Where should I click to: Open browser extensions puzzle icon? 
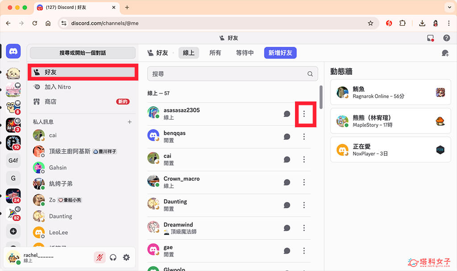coord(403,23)
